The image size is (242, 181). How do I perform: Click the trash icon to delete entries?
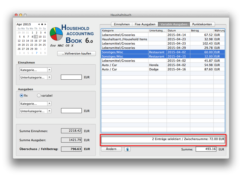[x=127, y=149]
